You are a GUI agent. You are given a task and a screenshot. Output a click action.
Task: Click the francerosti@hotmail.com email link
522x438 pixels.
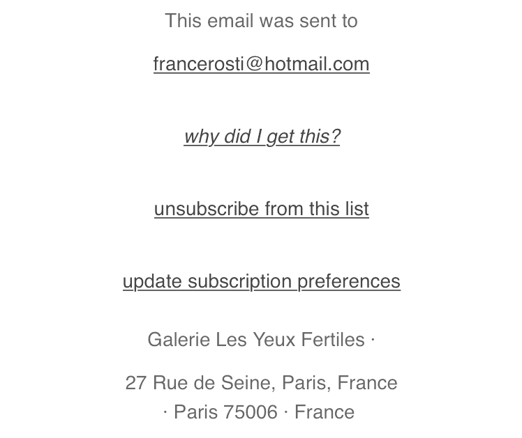click(x=261, y=64)
